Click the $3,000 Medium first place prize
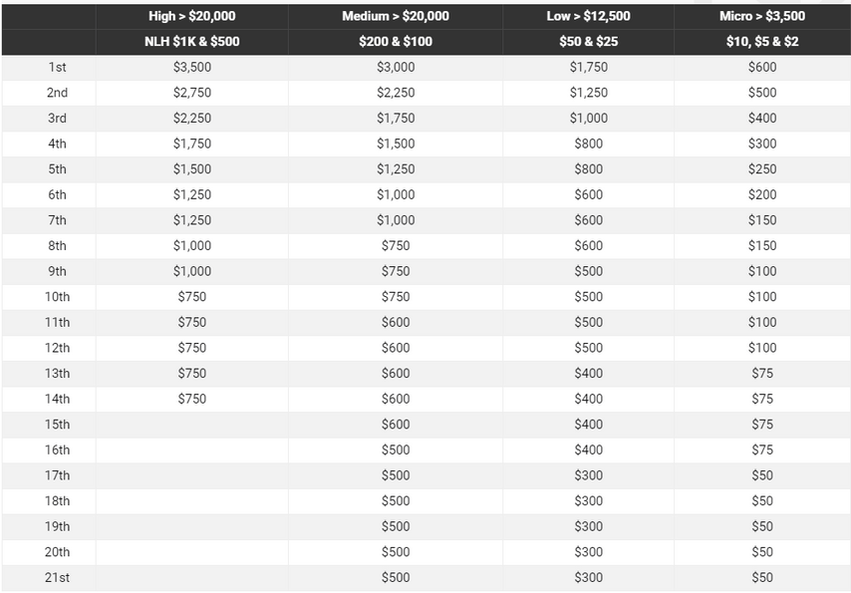Image resolution: width=851 pixels, height=593 pixels. click(396, 68)
